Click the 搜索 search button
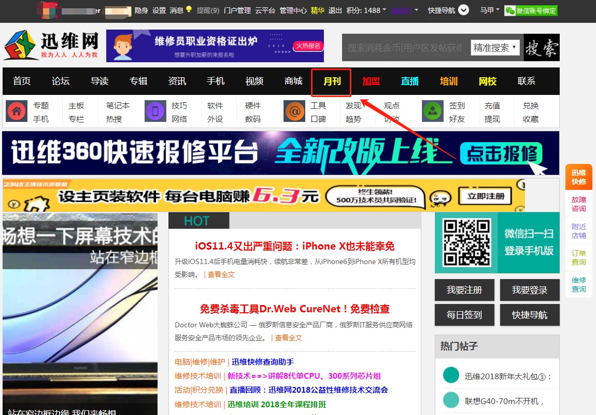This screenshot has width=596, height=415. 542,48
